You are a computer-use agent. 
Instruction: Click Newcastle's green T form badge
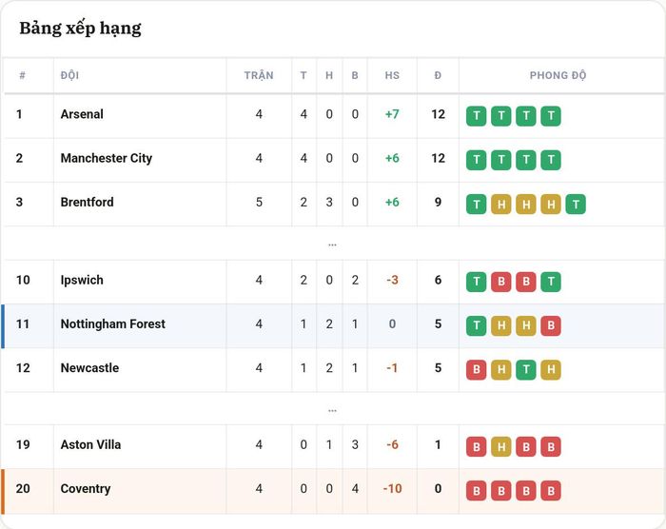pyautogui.click(x=526, y=370)
